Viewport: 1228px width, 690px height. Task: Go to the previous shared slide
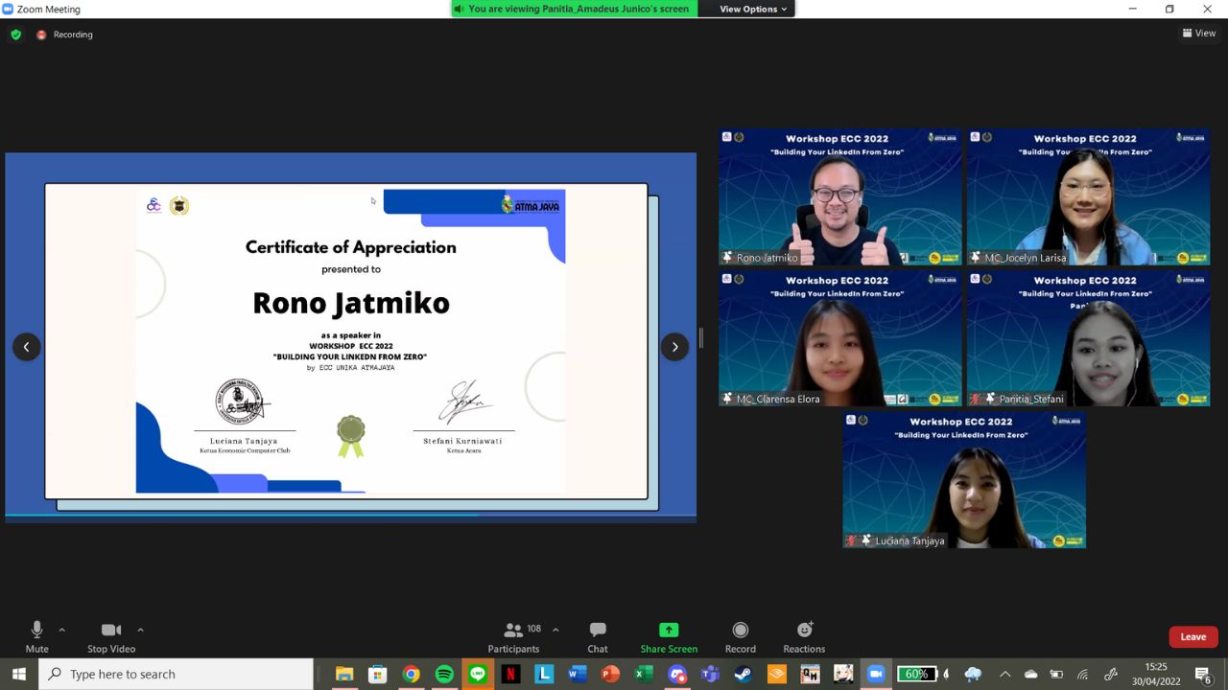pos(27,347)
